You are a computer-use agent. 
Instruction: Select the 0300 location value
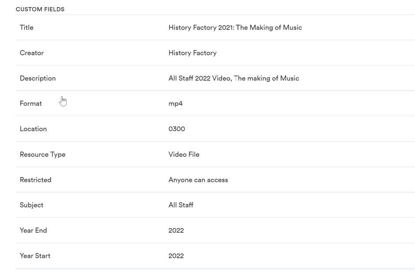pos(177,129)
